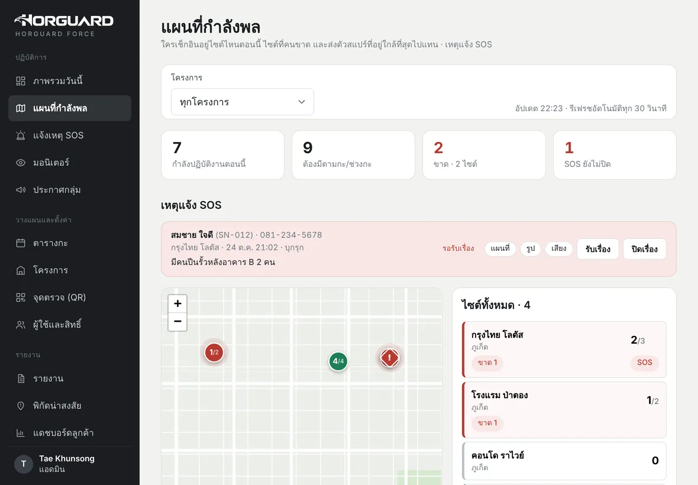Click the QR icon for จุดตรวจ
Screen dimensions: 698x485
click(x=21, y=298)
